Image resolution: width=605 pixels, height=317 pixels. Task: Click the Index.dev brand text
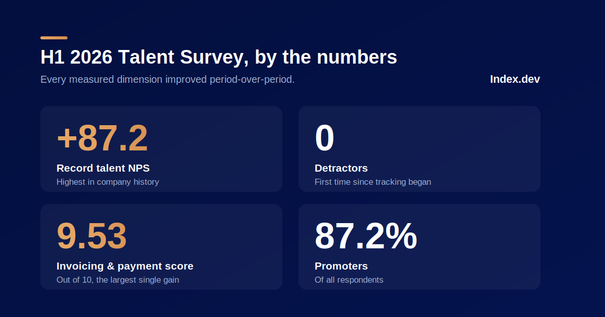[515, 79]
